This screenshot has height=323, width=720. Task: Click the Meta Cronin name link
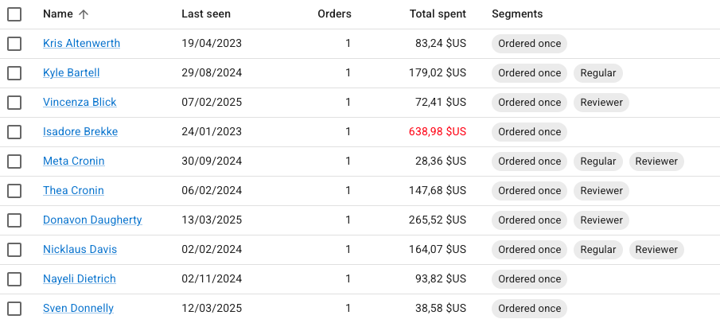tap(74, 161)
